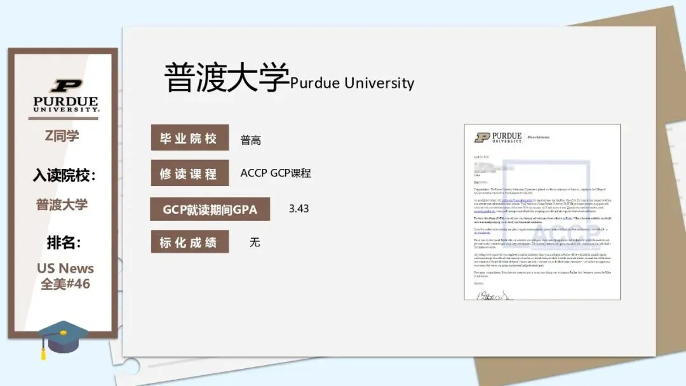Image resolution: width=686 pixels, height=386 pixels.
Task: Click the graduation cap icon
Action: [62, 340]
